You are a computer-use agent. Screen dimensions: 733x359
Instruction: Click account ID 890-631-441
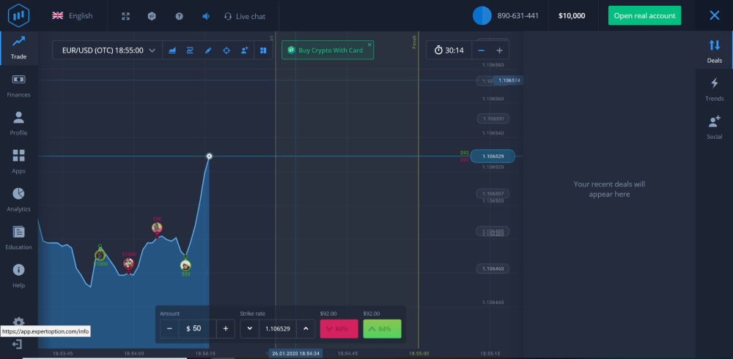click(518, 16)
